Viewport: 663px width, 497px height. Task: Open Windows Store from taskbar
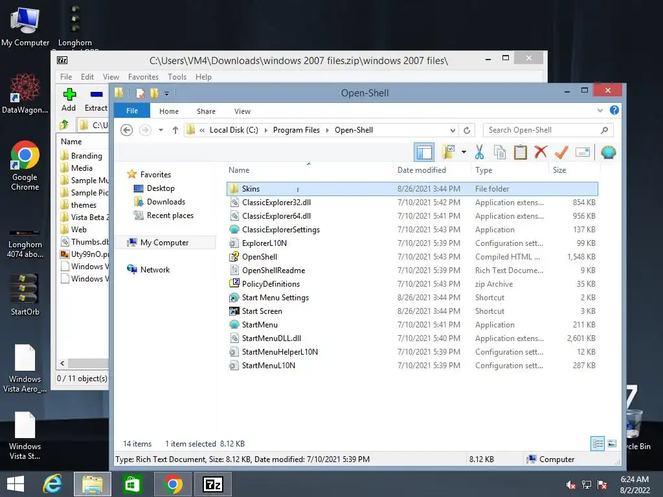tap(132, 484)
